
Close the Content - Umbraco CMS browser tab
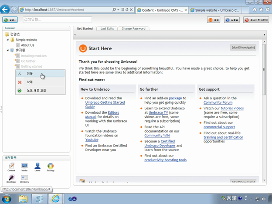(186, 10)
